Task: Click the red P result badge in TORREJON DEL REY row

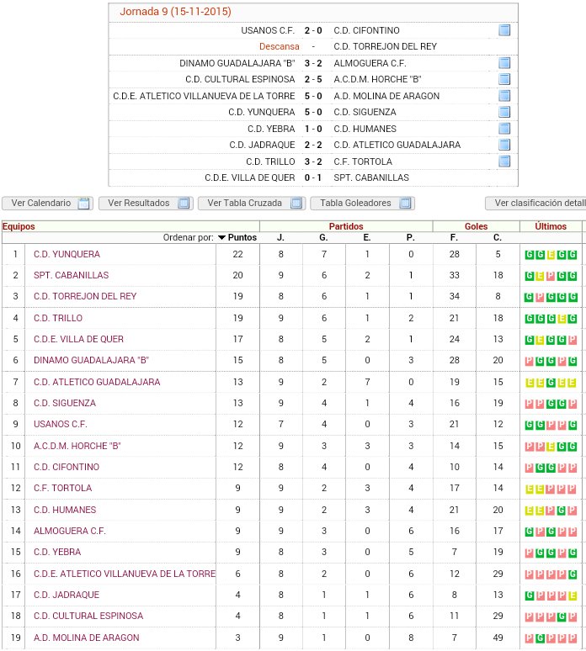Action: pyautogui.click(x=540, y=297)
